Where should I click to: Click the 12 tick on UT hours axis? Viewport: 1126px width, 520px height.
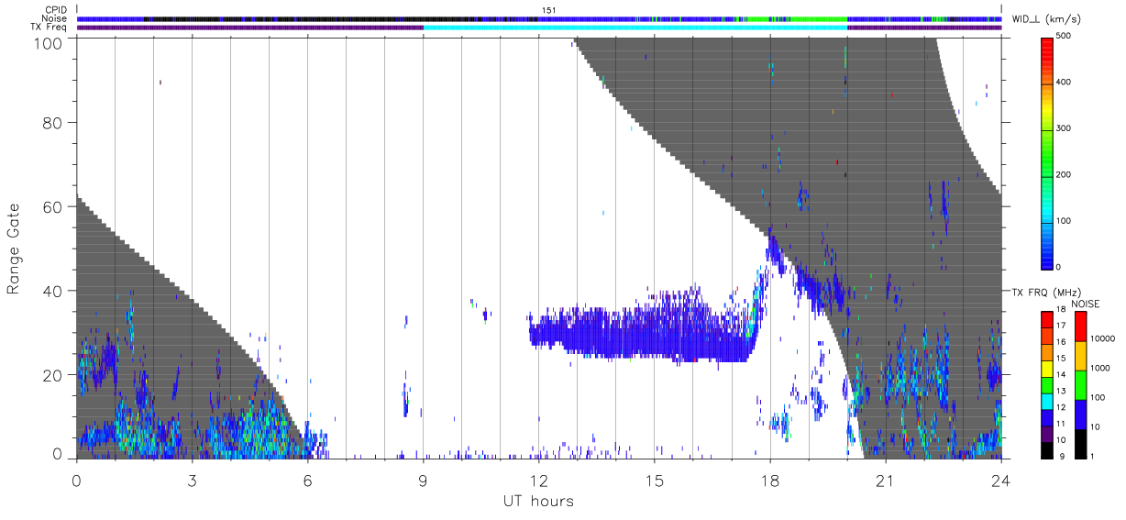539,481
